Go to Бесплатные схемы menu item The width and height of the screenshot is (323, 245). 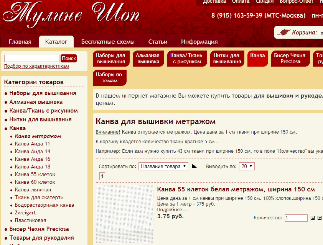[x=108, y=42]
